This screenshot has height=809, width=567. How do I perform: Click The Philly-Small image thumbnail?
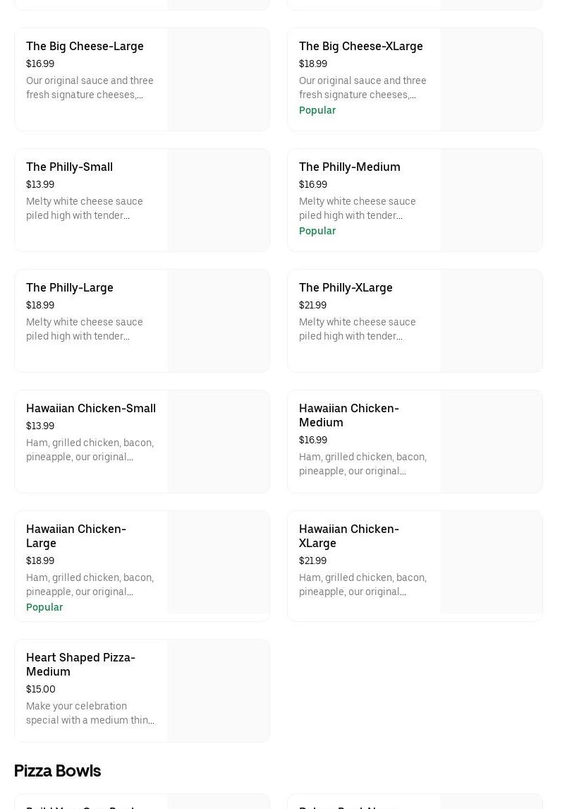click(218, 200)
